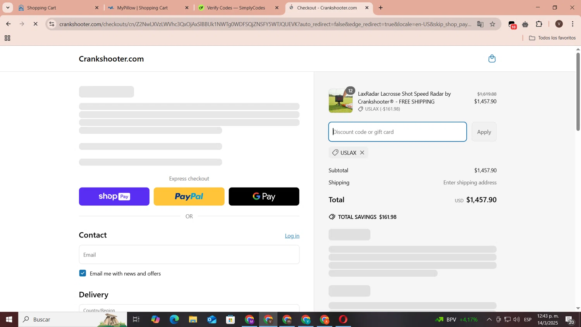Open Todos los favoritos bookmarks folder
Screen dimensions: 581x327
pos(552,38)
